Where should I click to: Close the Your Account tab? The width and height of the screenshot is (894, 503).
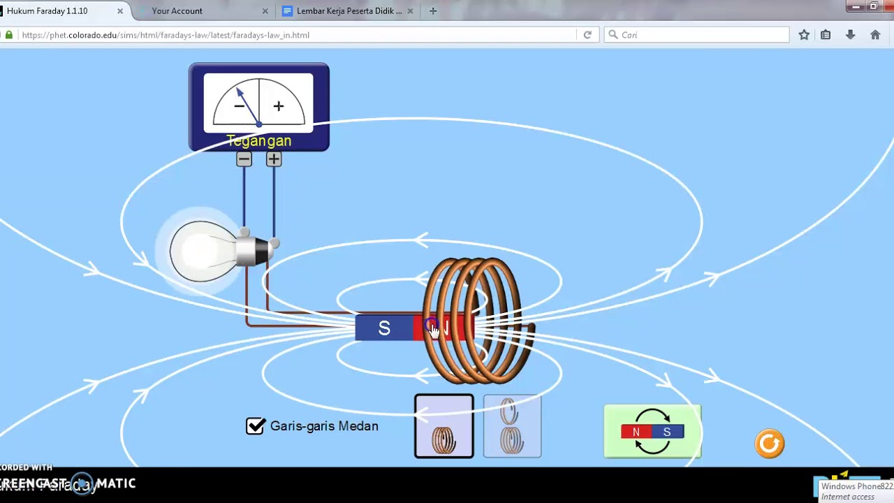pos(265,11)
